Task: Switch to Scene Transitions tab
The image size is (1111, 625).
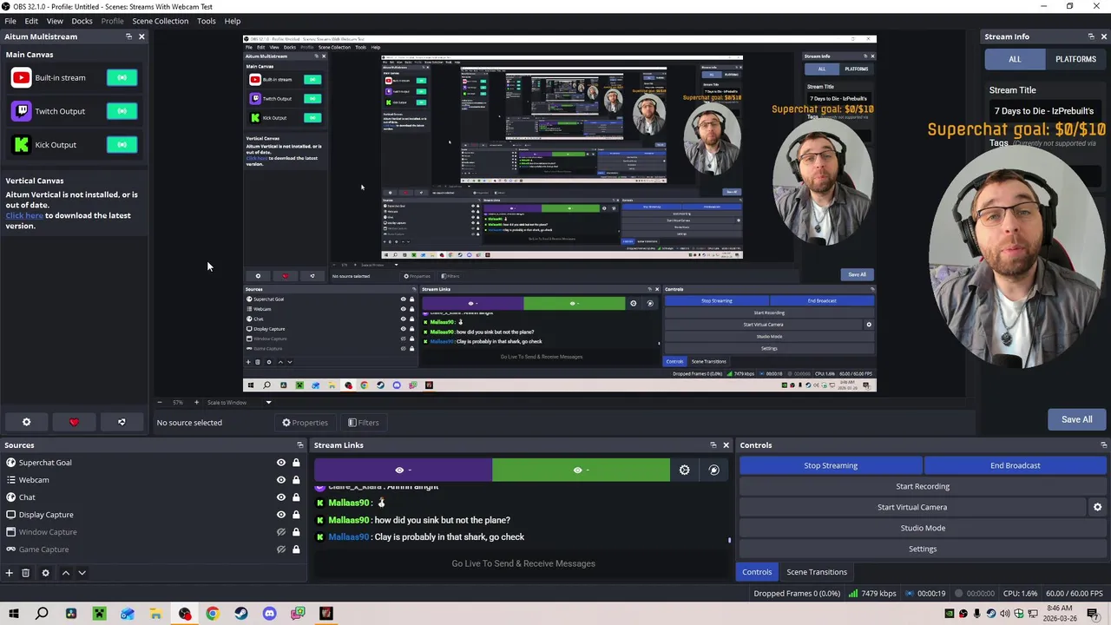Action: [817, 572]
